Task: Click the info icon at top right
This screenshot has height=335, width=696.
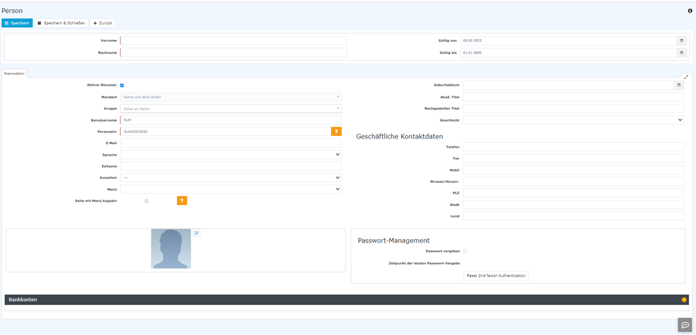Action: pos(690,11)
